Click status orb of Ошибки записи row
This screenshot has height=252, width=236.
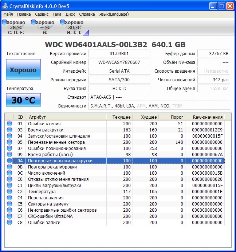[x=9, y=222]
